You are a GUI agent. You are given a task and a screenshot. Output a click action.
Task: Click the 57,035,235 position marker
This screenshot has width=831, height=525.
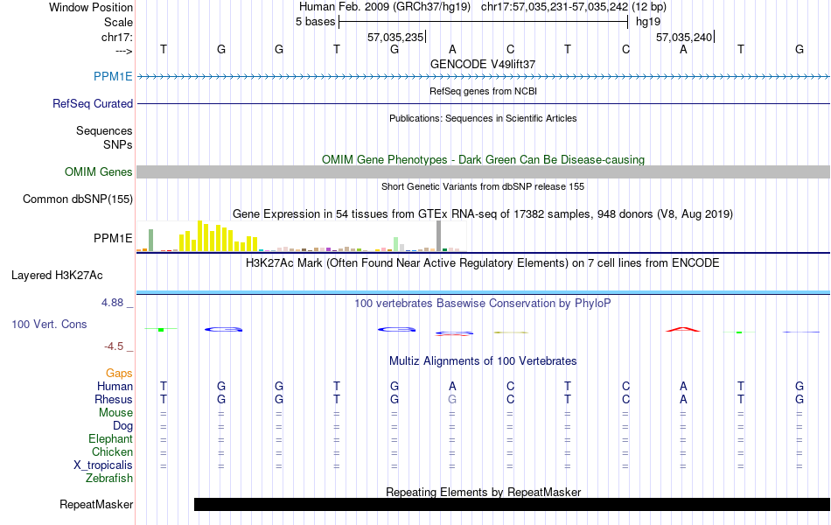pyautogui.click(x=396, y=37)
